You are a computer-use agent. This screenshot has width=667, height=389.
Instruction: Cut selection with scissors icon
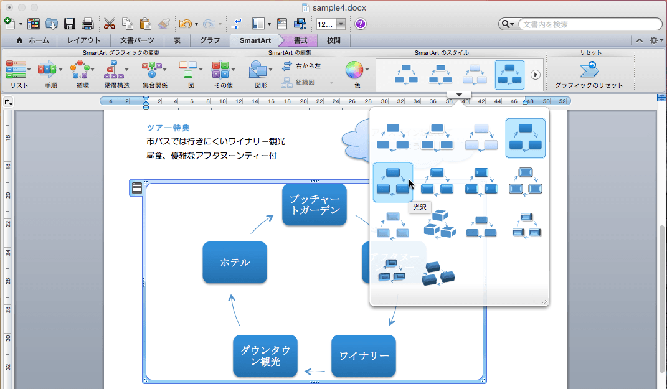(x=110, y=24)
